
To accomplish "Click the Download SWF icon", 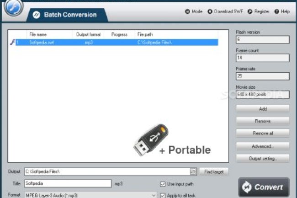I will click(210, 12).
